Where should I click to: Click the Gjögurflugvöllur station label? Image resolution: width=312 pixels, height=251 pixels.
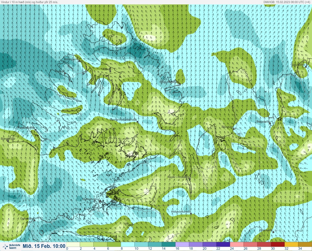(169, 82)
